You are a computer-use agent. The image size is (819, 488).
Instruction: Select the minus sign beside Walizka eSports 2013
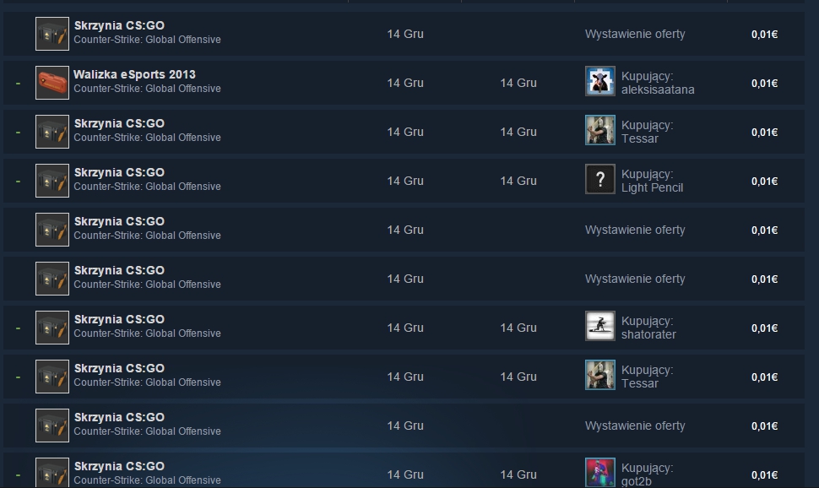tap(19, 83)
